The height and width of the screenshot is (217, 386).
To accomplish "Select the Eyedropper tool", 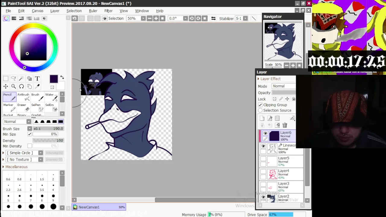I will point(37,86).
